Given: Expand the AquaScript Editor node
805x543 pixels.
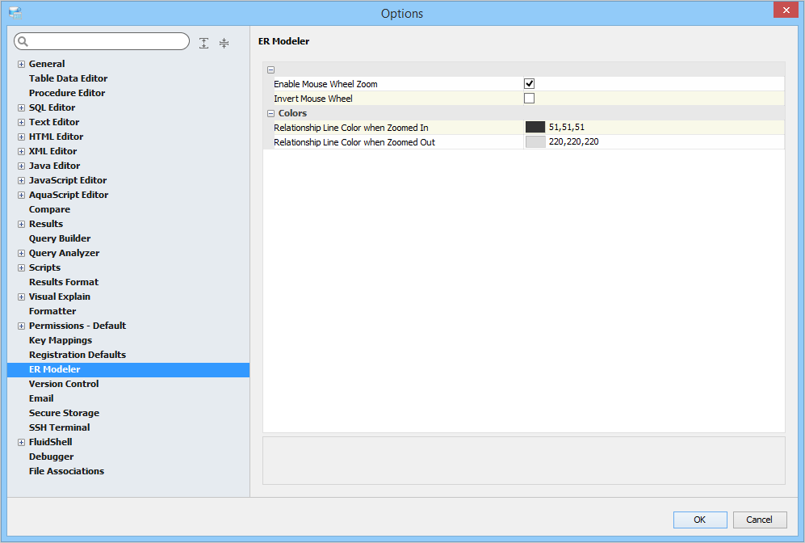Looking at the screenshot, I should pyautogui.click(x=21, y=196).
